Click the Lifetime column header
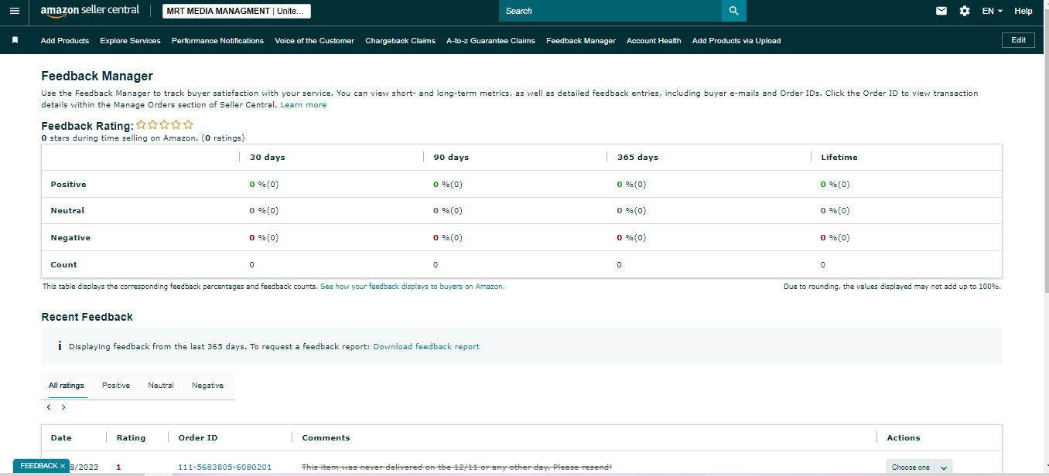This screenshot has width=1049, height=476. (839, 157)
